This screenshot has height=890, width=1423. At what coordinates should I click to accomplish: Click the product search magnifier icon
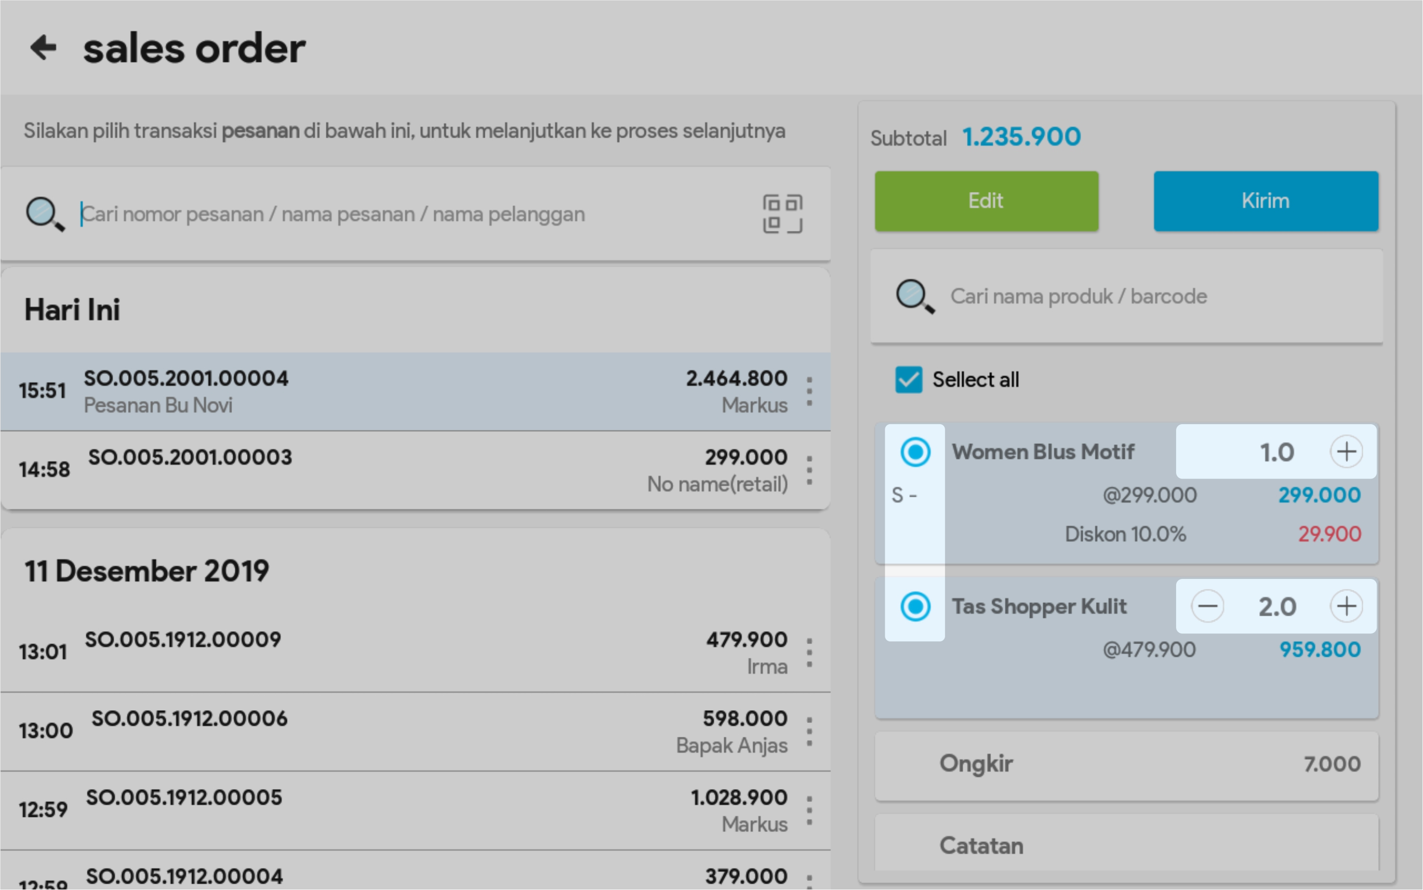(914, 296)
